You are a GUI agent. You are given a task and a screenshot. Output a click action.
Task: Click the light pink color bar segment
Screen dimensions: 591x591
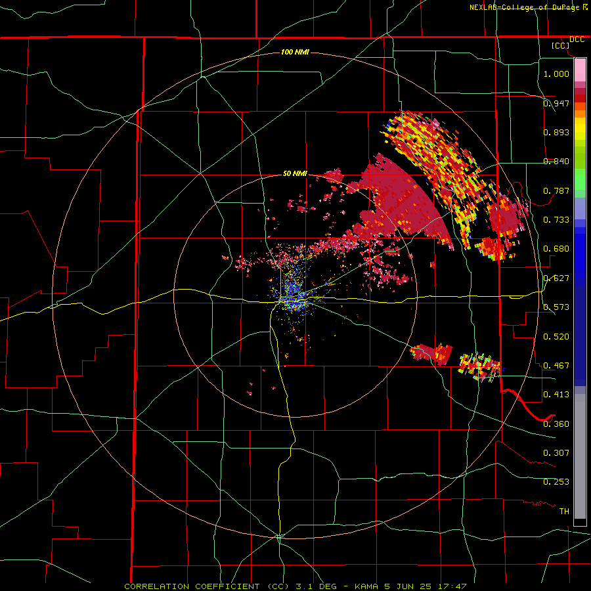[580, 70]
